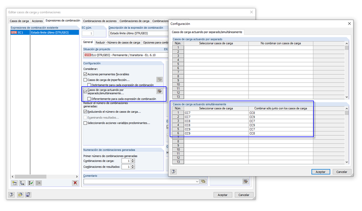
Task: Click the check-all green checkmark icon
Action: 30,183
